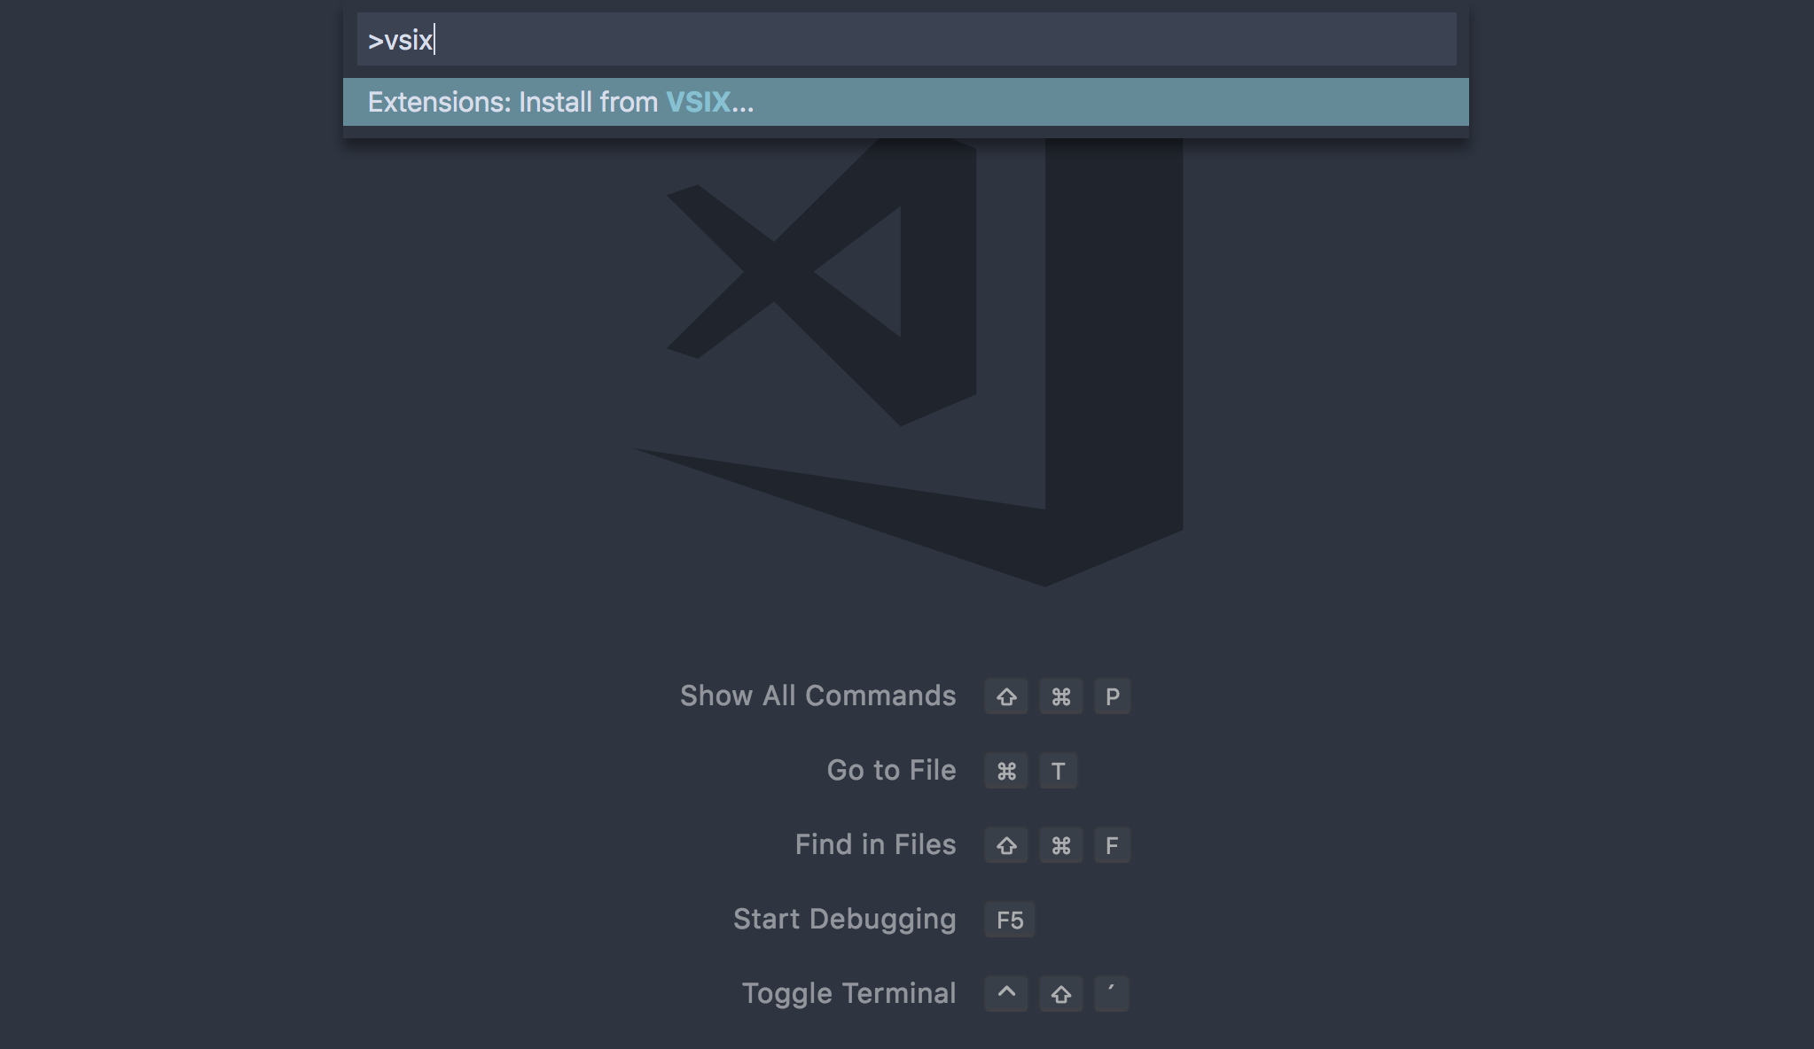Open Show All Commands shortcut
This screenshot has height=1049, width=1814.
point(1059,695)
